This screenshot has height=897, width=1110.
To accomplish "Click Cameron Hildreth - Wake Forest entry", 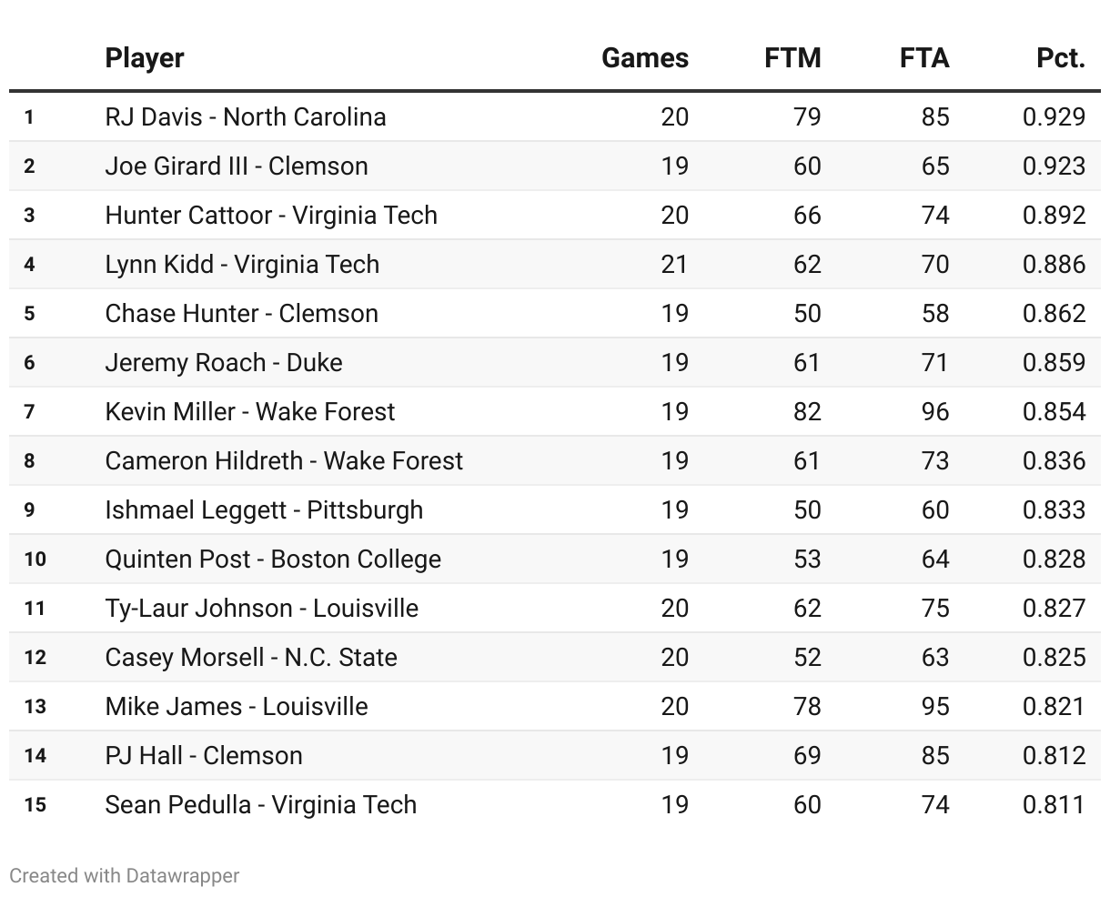I will coord(284,460).
